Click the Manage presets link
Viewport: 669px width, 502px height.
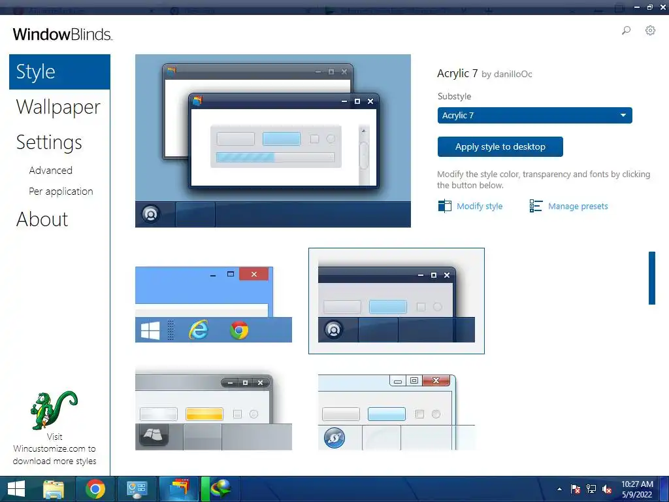[x=578, y=206]
